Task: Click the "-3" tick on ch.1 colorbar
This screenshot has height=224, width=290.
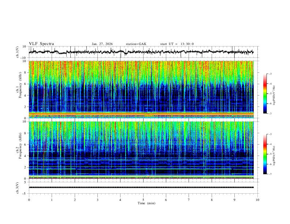Action: pos(270,74)
